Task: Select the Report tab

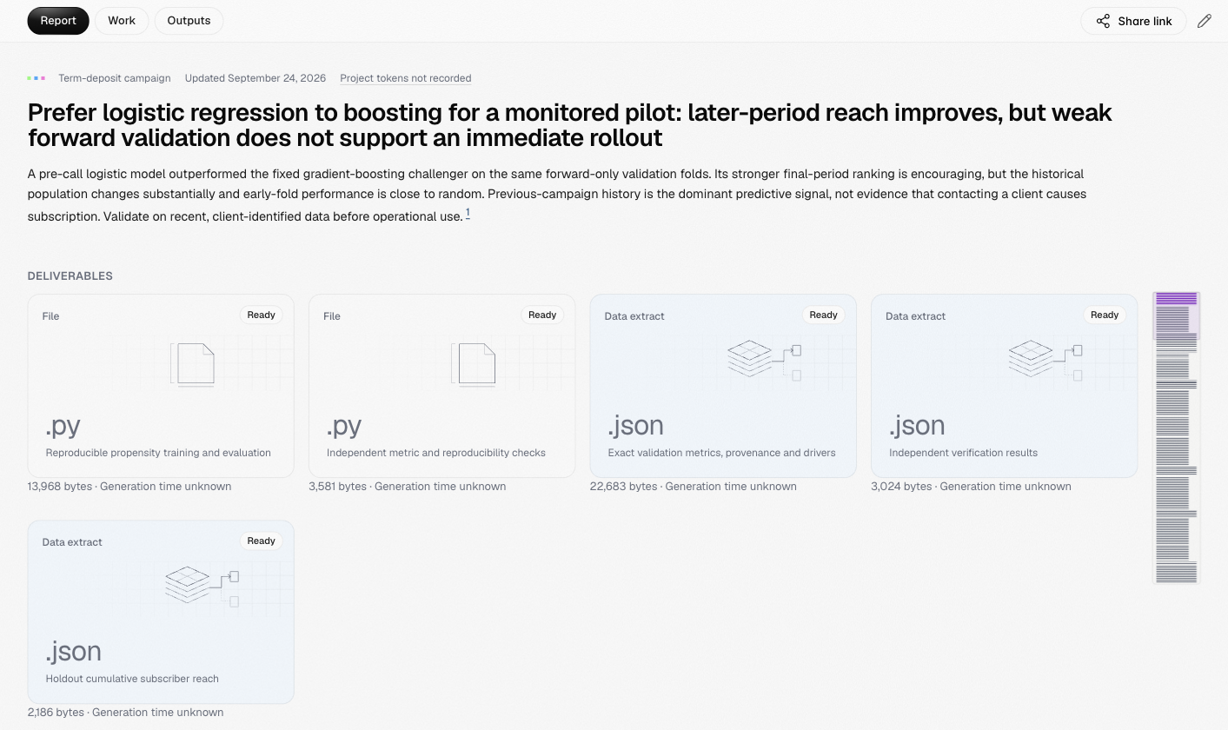Action: pos(58,21)
